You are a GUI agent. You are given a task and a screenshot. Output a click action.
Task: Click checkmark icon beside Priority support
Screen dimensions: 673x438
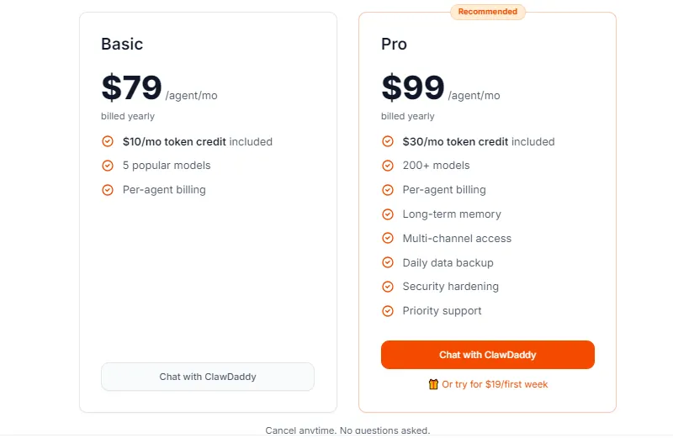[x=388, y=311]
